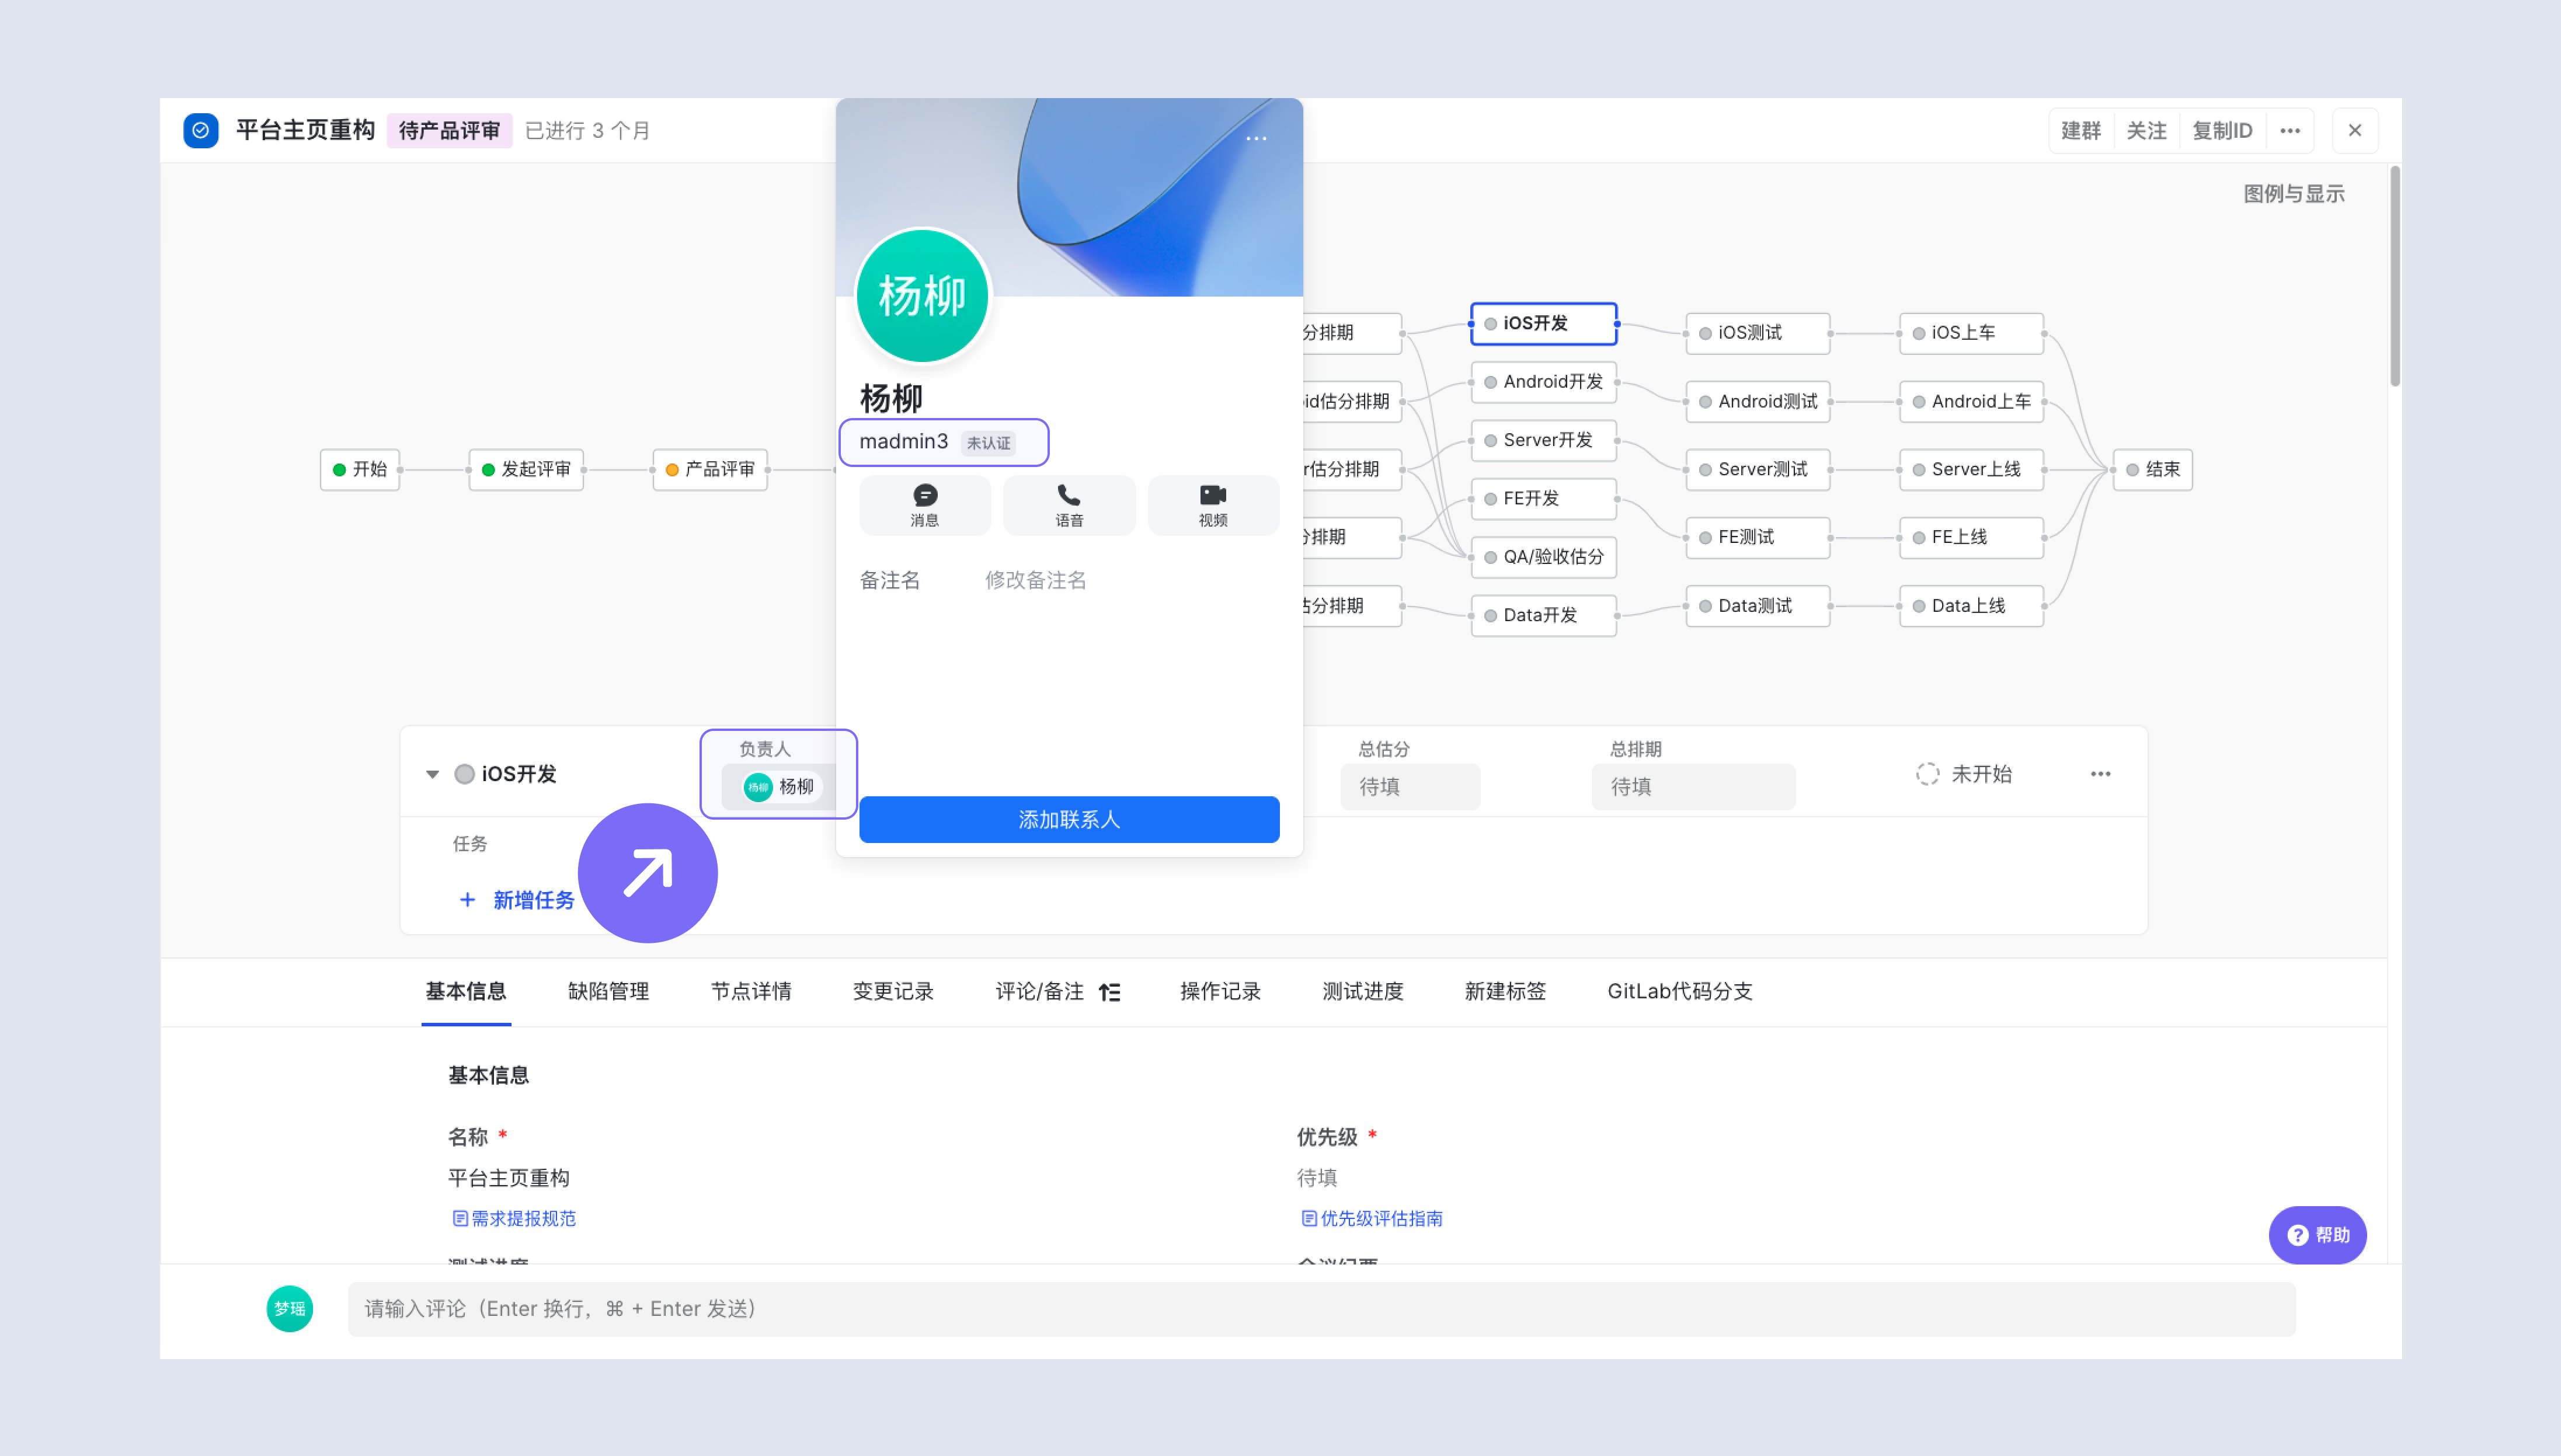Switch to the 缺陷管理 tab
Viewport: 2561px width, 1456px height.
point(608,991)
